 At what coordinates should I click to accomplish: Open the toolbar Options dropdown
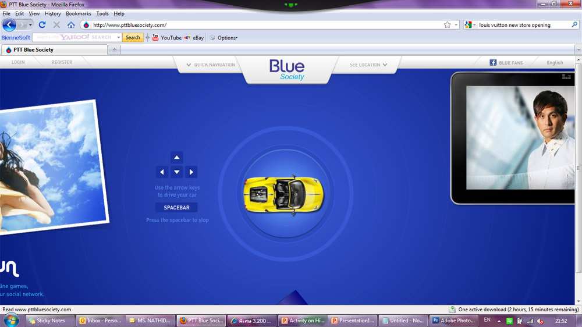(x=224, y=37)
